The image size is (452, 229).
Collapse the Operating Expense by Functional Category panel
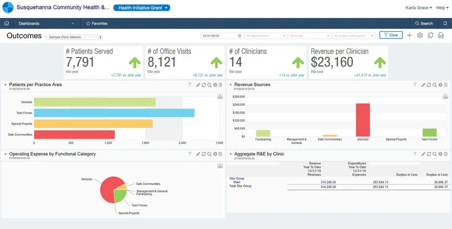click(x=5, y=154)
